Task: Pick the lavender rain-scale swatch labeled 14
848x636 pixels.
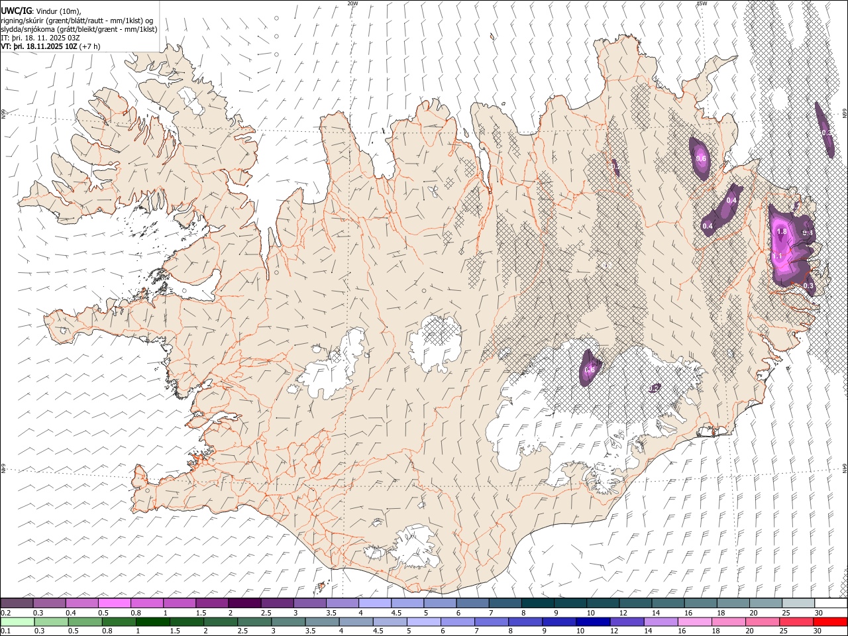Action: 661,621
